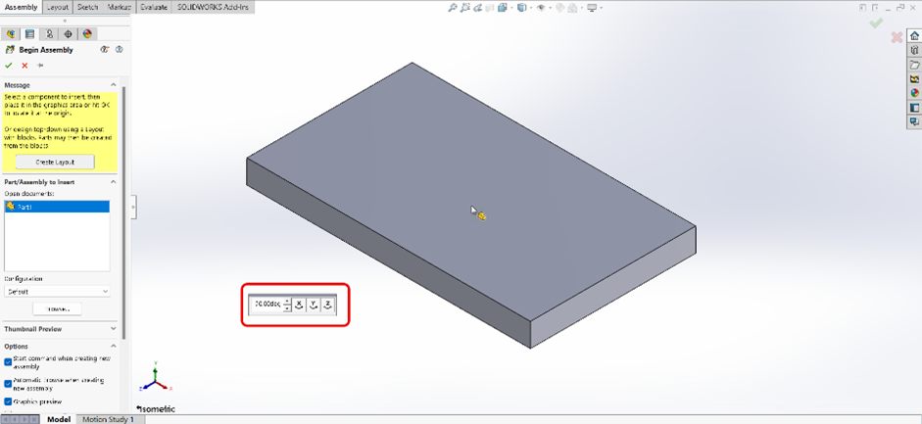Click the XYZ orientation triad
Screen dimensions: 922x424
pyautogui.click(x=155, y=379)
